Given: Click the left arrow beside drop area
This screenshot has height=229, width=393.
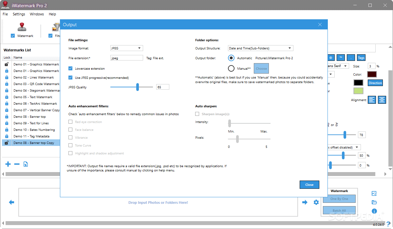Looking at the screenshot, I should (11, 203).
